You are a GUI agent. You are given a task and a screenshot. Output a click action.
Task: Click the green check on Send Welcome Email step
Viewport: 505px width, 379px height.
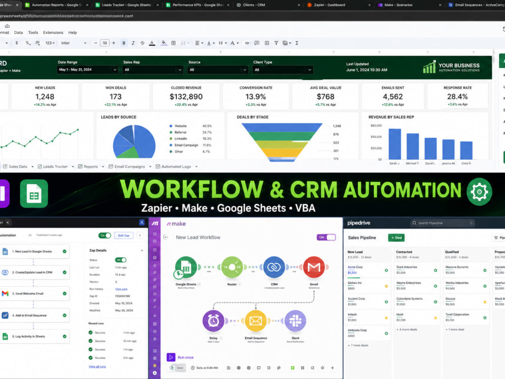point(65,294)
